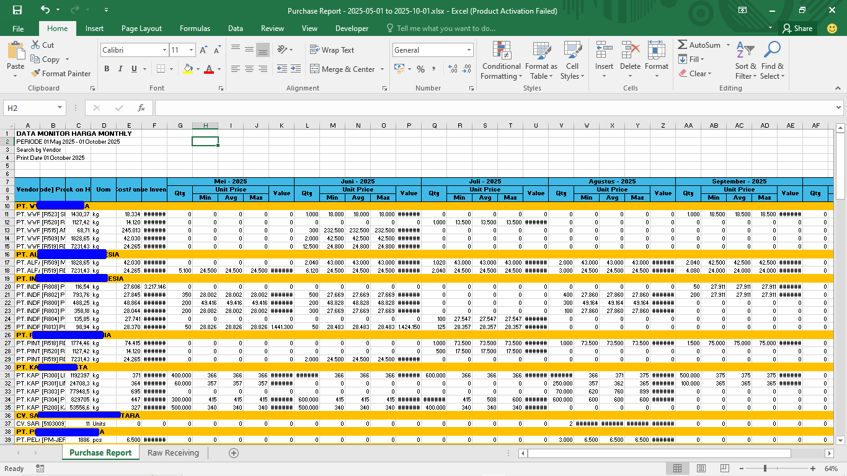Switch to the Insert ribbon tab

click(x=94, y=29)
